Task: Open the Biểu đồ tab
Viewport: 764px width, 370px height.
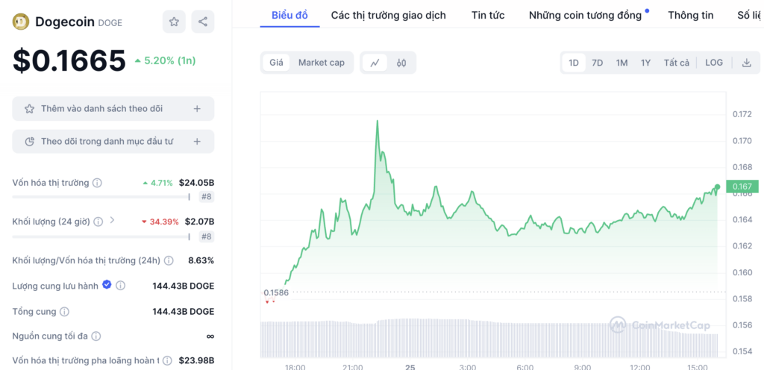Action: coord(290,15)
